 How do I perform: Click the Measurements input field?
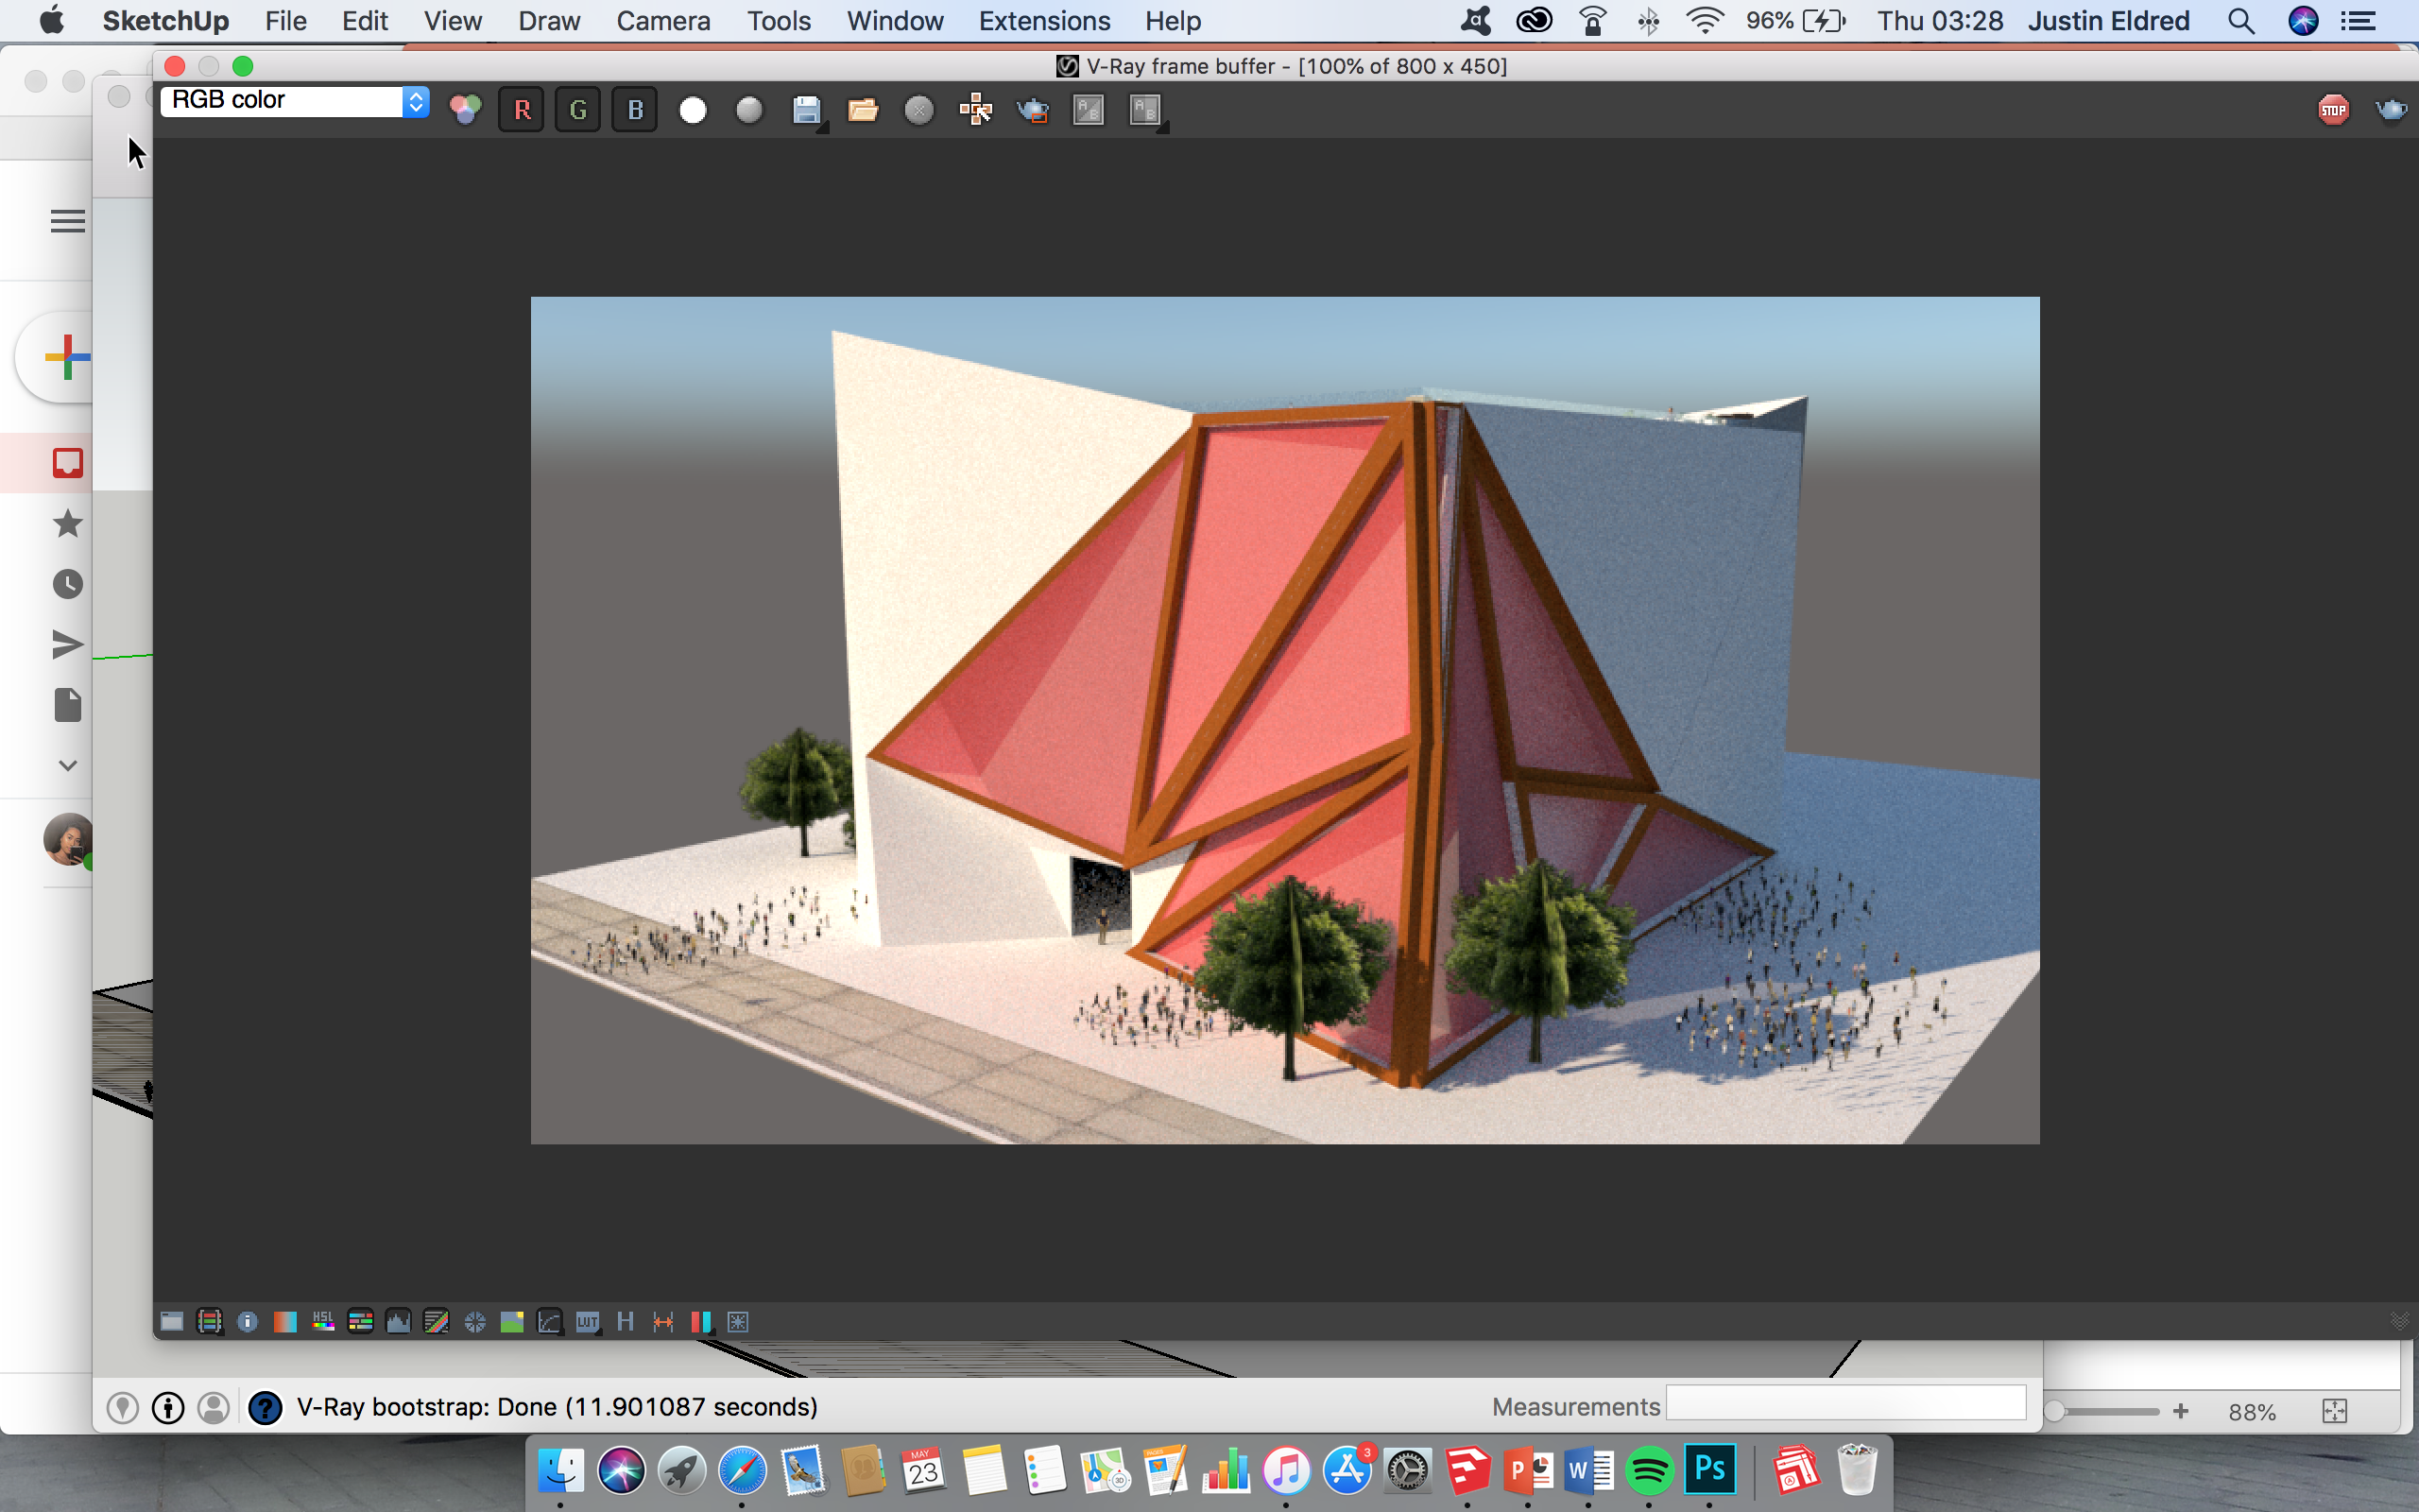[1845, 1405]
